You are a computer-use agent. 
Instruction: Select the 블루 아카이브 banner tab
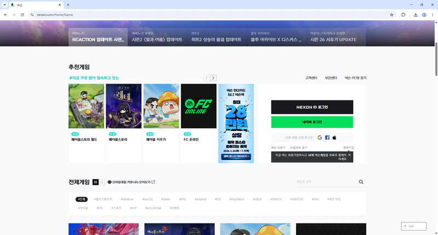276,37
